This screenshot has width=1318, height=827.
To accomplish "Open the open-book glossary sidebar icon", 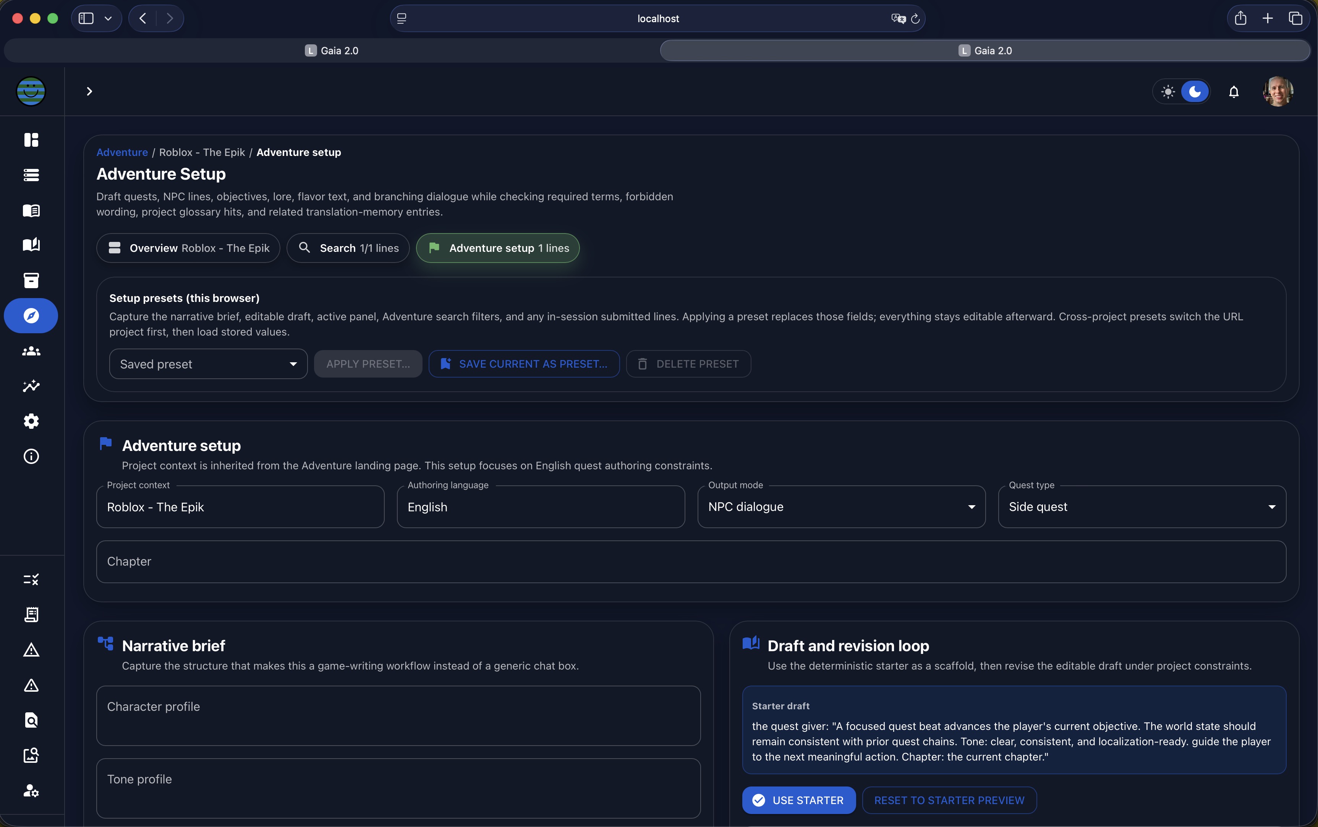I will click(31, 211).
